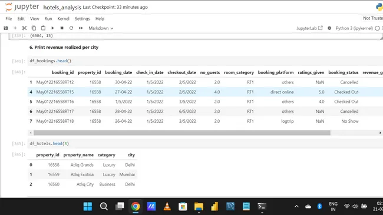Open the File menu

click(9, 19)
